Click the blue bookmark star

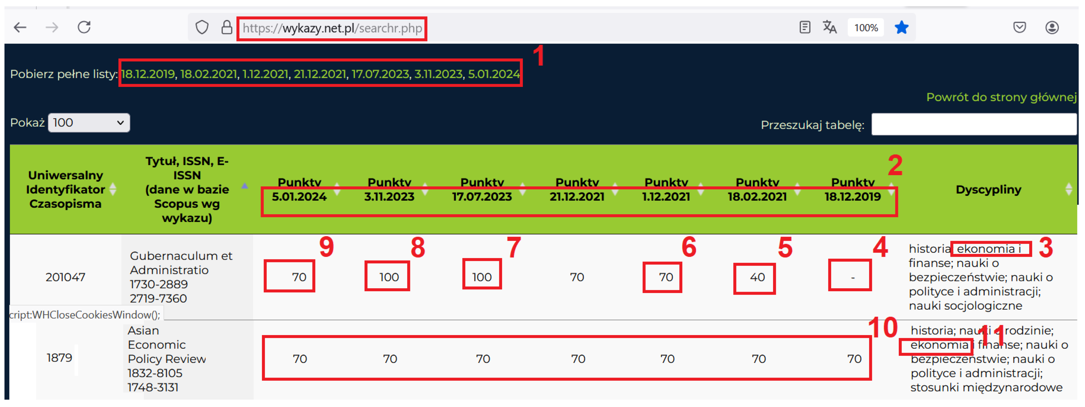[901, 28]
